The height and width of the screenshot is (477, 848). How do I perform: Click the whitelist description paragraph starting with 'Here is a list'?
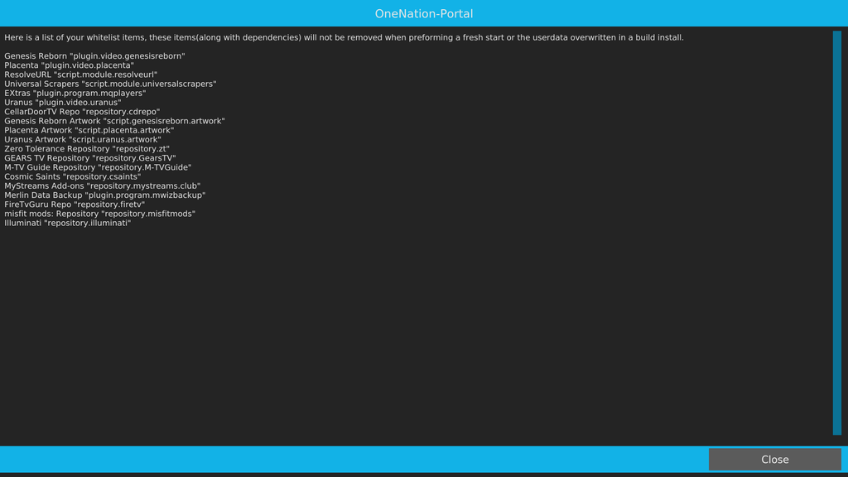pos(344,37)
